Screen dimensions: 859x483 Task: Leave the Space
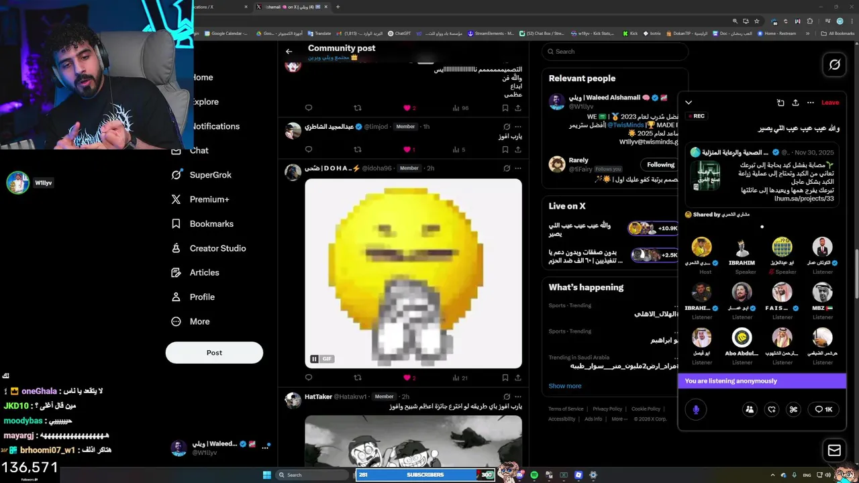coord(830,103)
